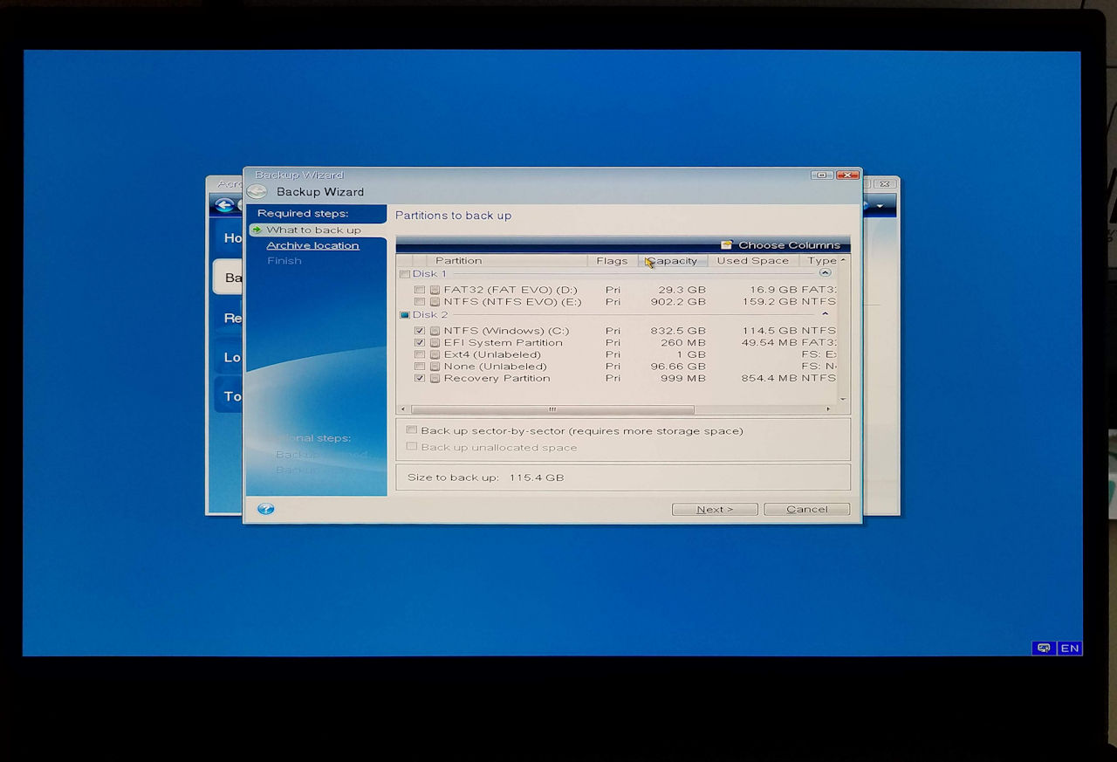The image size is (1117, 762).
Task: Select the 'To' tab in the background window
Action: point(229,396)
